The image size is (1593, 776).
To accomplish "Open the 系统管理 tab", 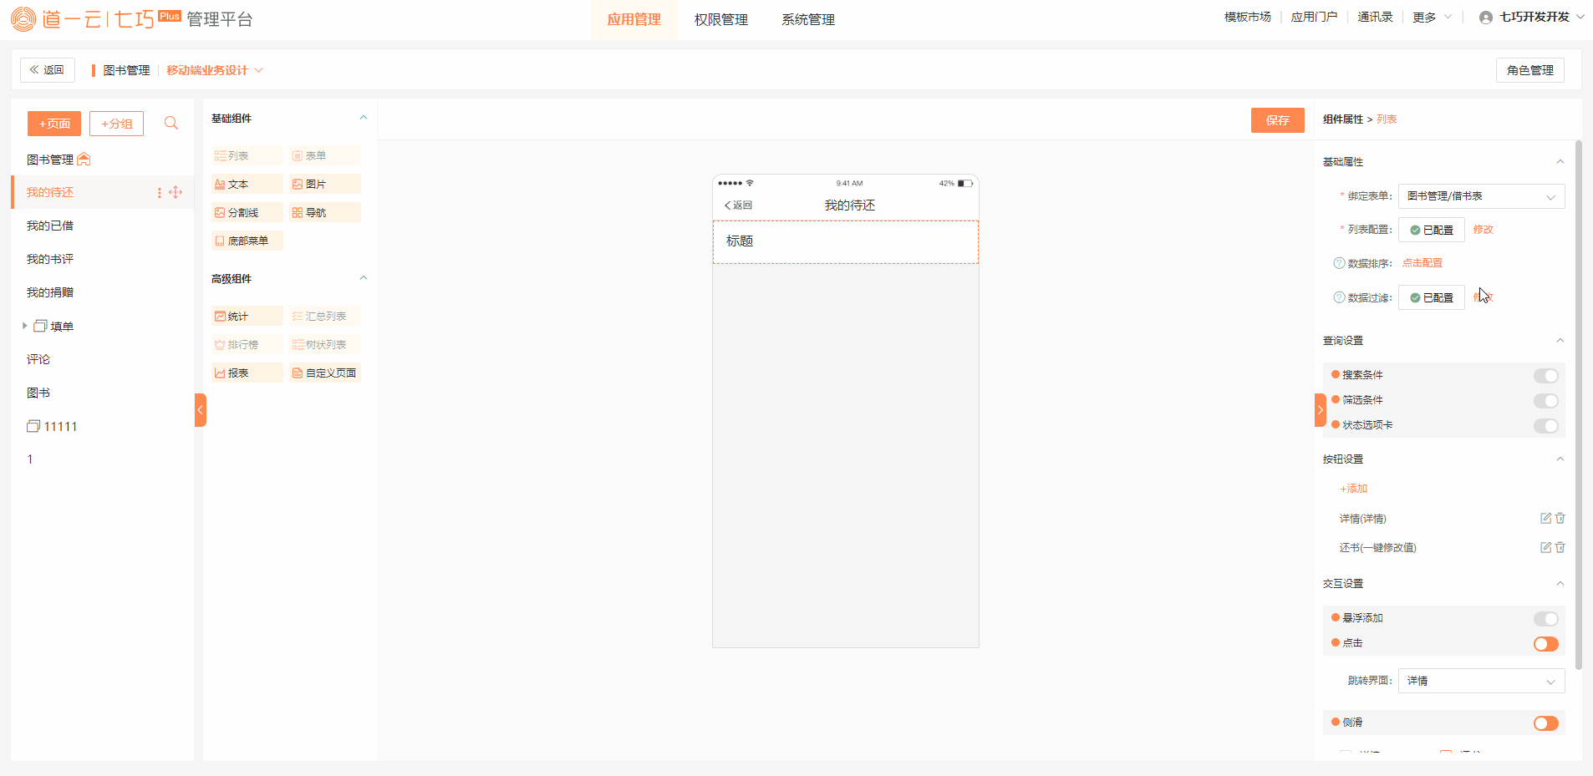I will pos(807,19).
